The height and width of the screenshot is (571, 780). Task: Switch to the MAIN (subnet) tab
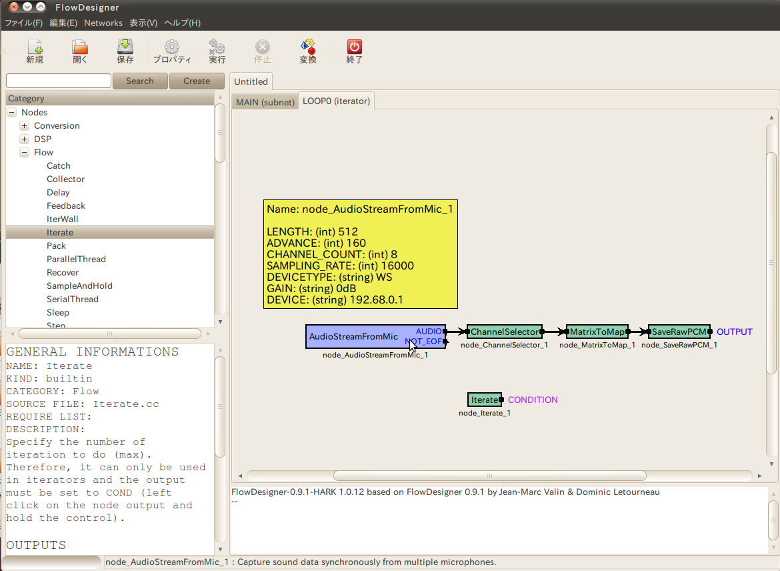[265, 102]
